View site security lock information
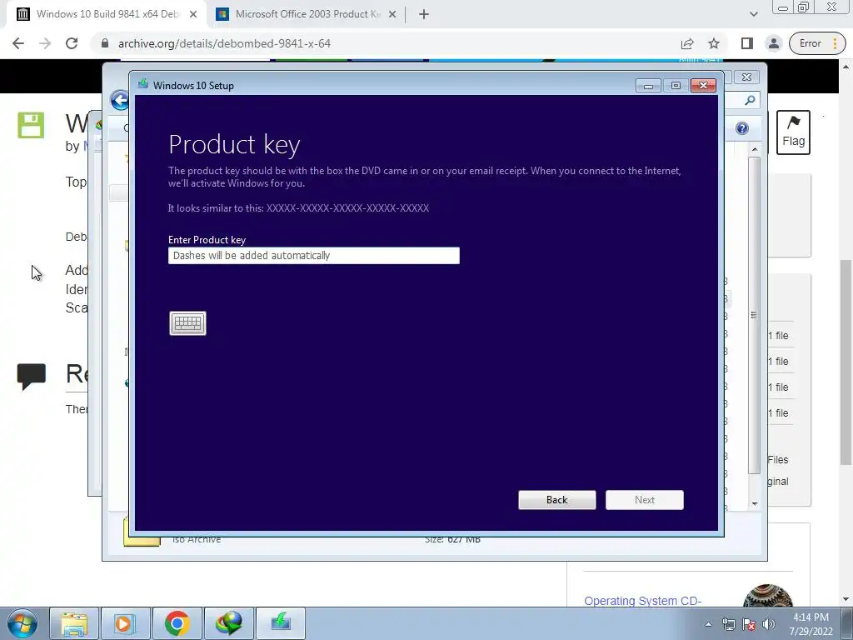This screenshot has height=640, width=853. [105, 43]
